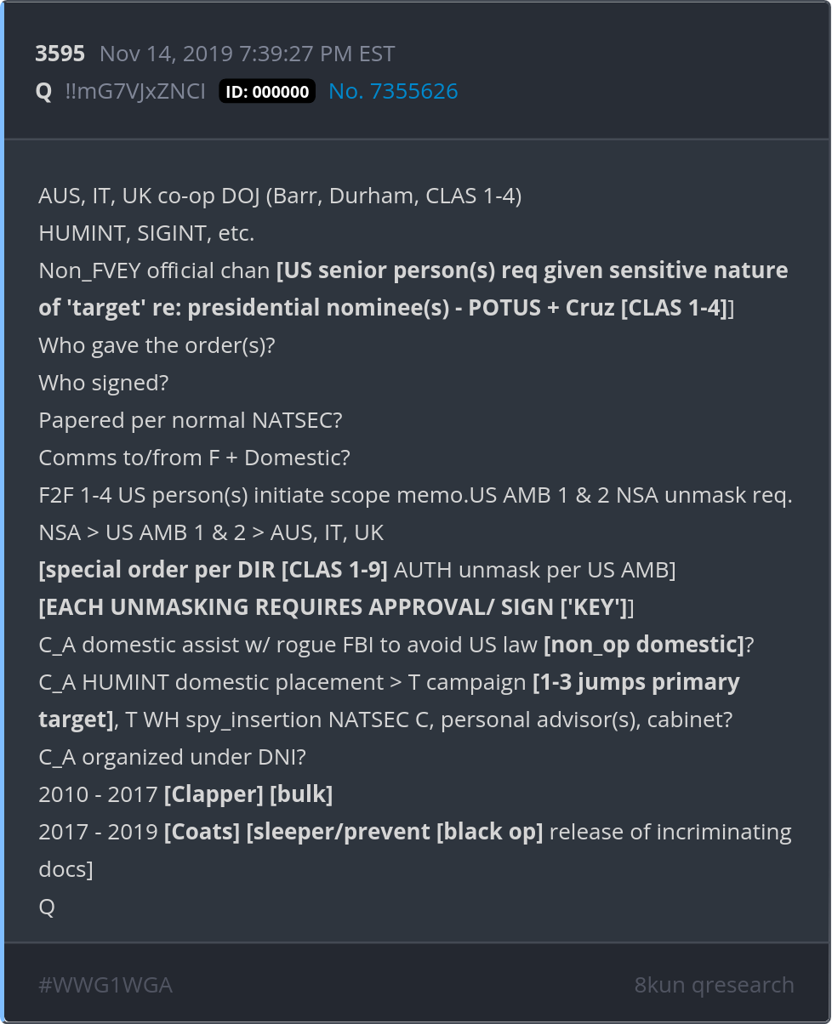Click the Nov 14, 2019 timestamp

(247, 54)
